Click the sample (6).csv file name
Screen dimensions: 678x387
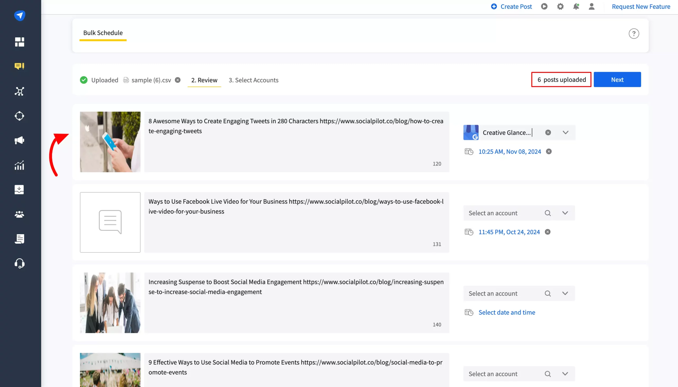pos(151,80)
